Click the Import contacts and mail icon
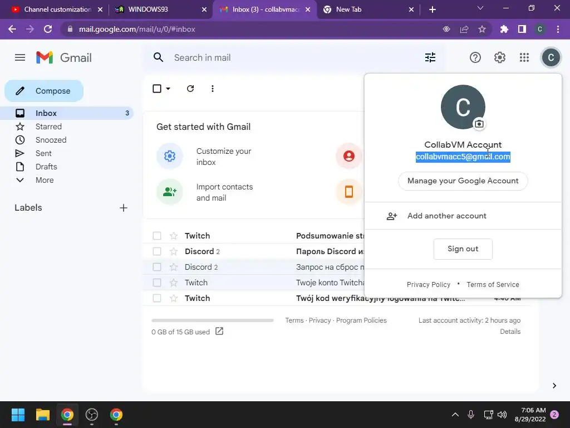The height and width of the screenshot is (428, 570). (x=169, y=192)
